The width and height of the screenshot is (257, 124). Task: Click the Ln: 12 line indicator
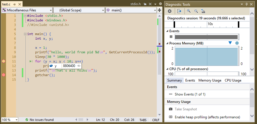[x=101, y=120]
